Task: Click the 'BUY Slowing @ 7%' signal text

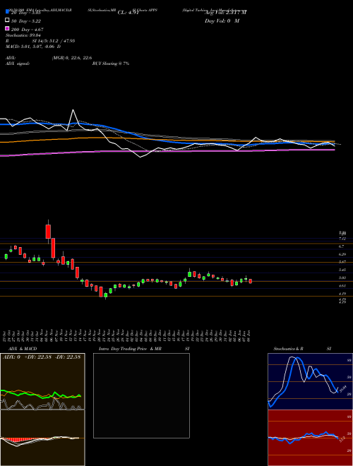Action: point(111,64)
